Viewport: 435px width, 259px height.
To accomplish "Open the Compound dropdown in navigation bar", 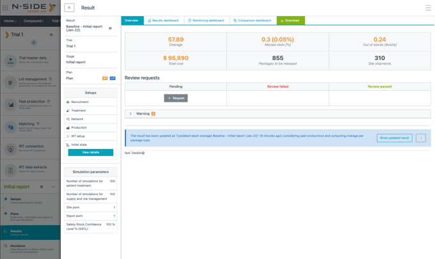I will (33, 20).
